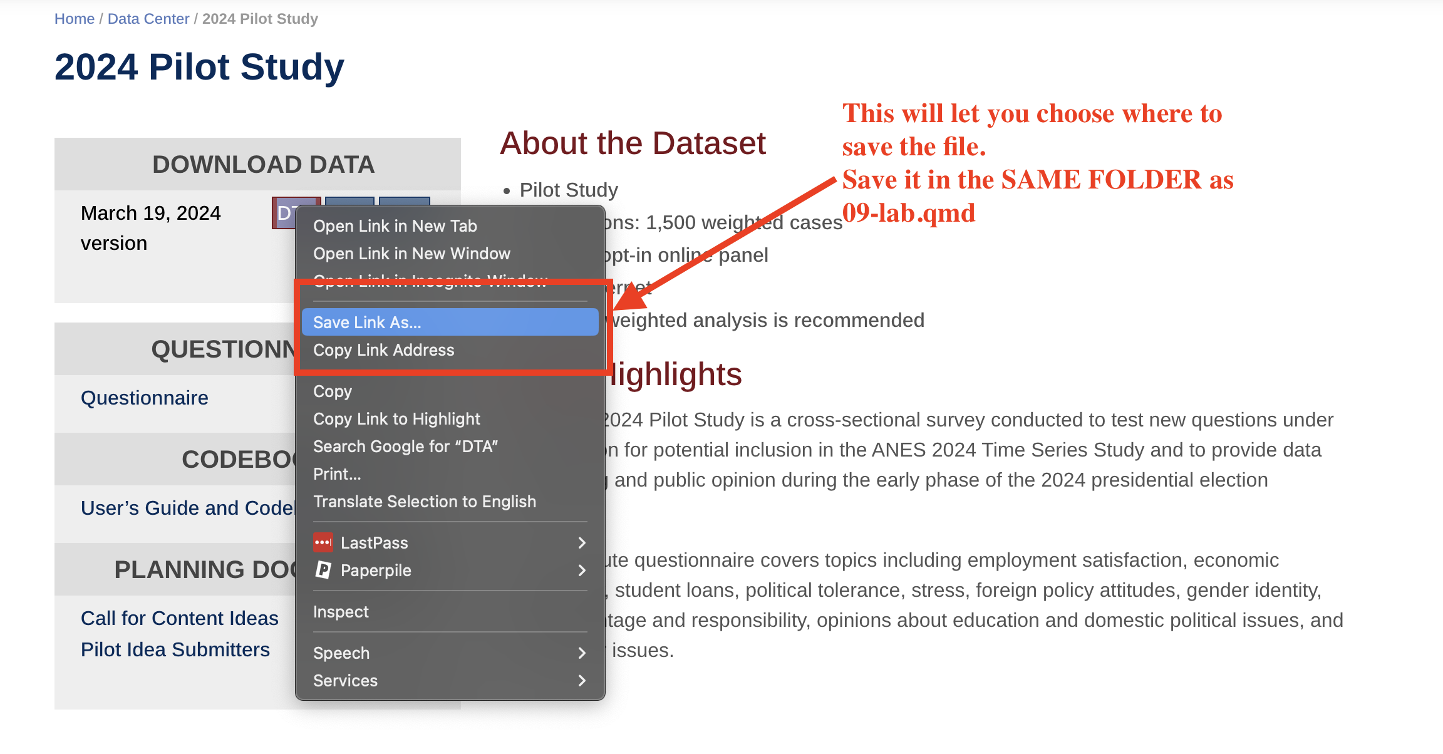Go to Data Center breadcrumb link

coord(148,19)
